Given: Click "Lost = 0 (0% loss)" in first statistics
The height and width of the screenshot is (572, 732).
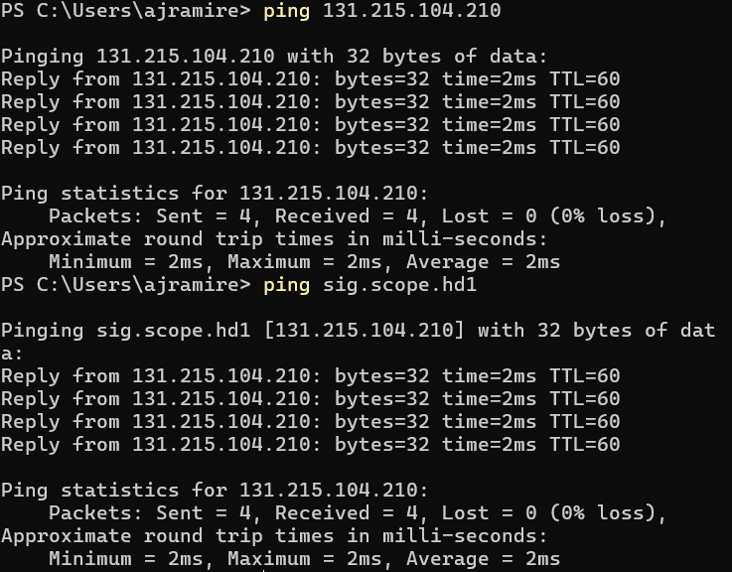Looking at the screenshot, I should pyautogui.click(x=549, y=216).
